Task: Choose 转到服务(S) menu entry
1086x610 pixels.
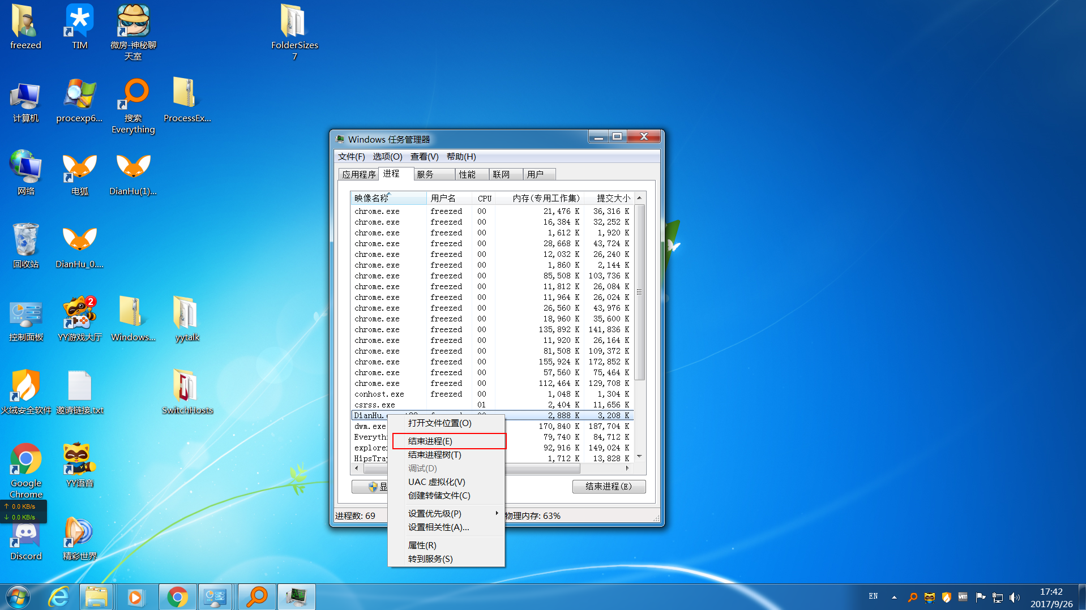Action: [x=446, y=559]
